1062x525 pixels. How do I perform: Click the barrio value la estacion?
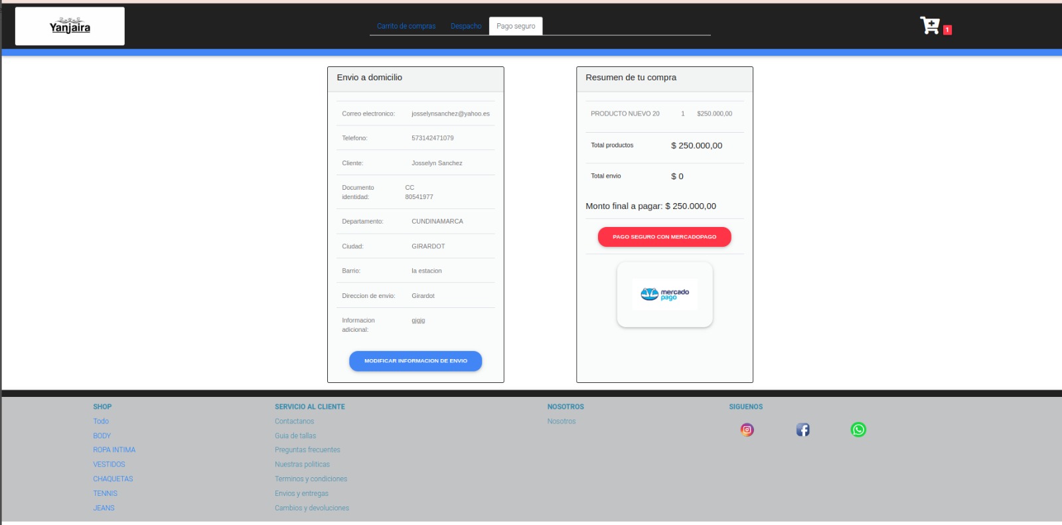[426, 271]
